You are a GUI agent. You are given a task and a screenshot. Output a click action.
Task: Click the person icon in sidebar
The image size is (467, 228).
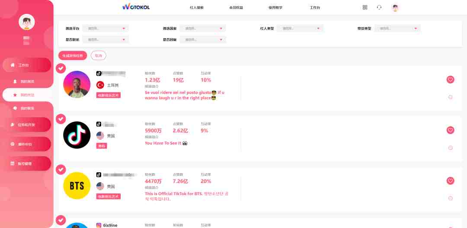pyautogui.click(x=15, y=81)
